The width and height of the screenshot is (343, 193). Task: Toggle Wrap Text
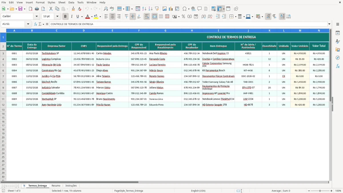tap(147, 17)
